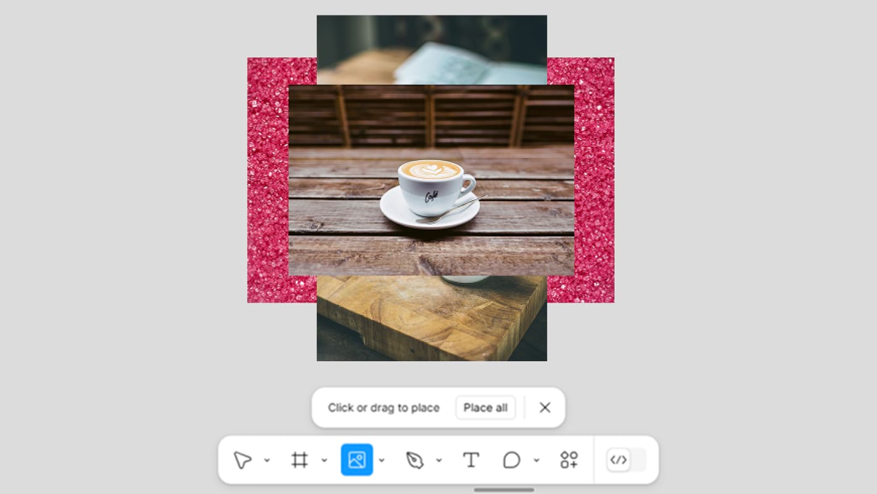Screen dimensions: 877x494
Task: Click the blurred book image at top
Action: pos(431,49)
